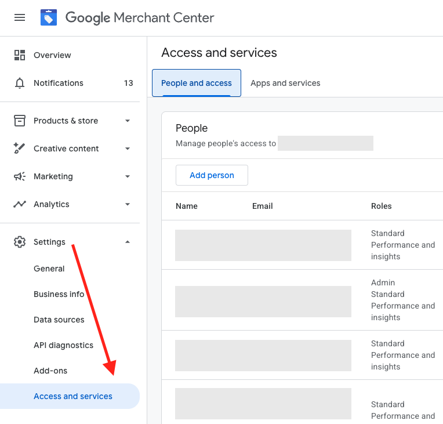Screen dimensions: 443x424
Task: Open Business info settings
Action: 59,294
